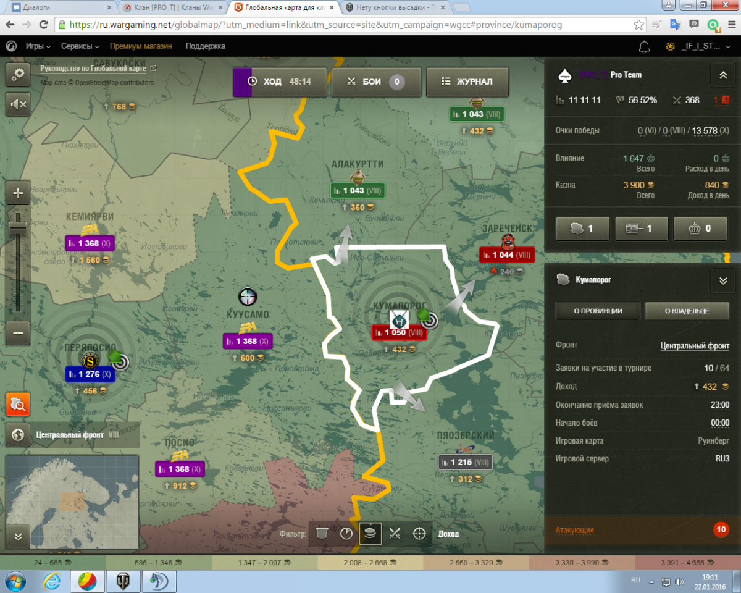Collapse the minimap with double chevron
Screen dimensions: 741x593
click(18, 536)
